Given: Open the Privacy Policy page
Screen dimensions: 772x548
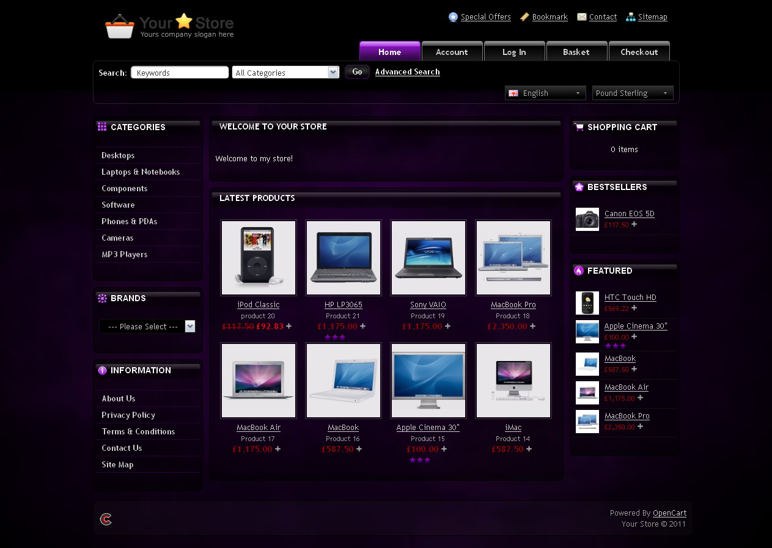Looking at the screenshot, I should click(x=128, y=415).
